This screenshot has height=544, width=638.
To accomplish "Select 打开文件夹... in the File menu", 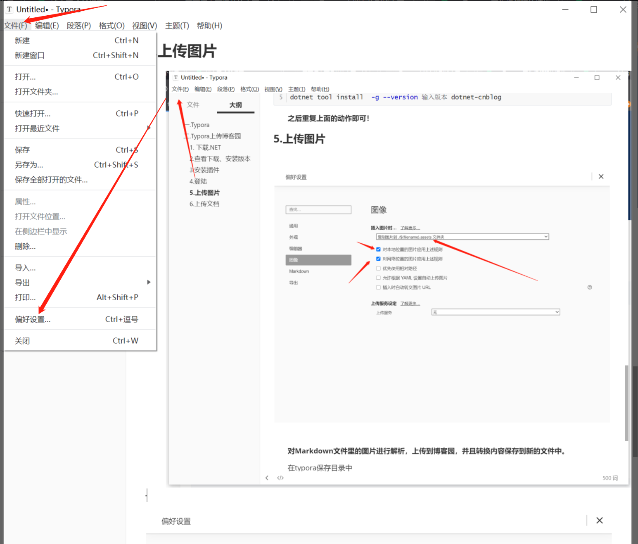I will [80, 92].
